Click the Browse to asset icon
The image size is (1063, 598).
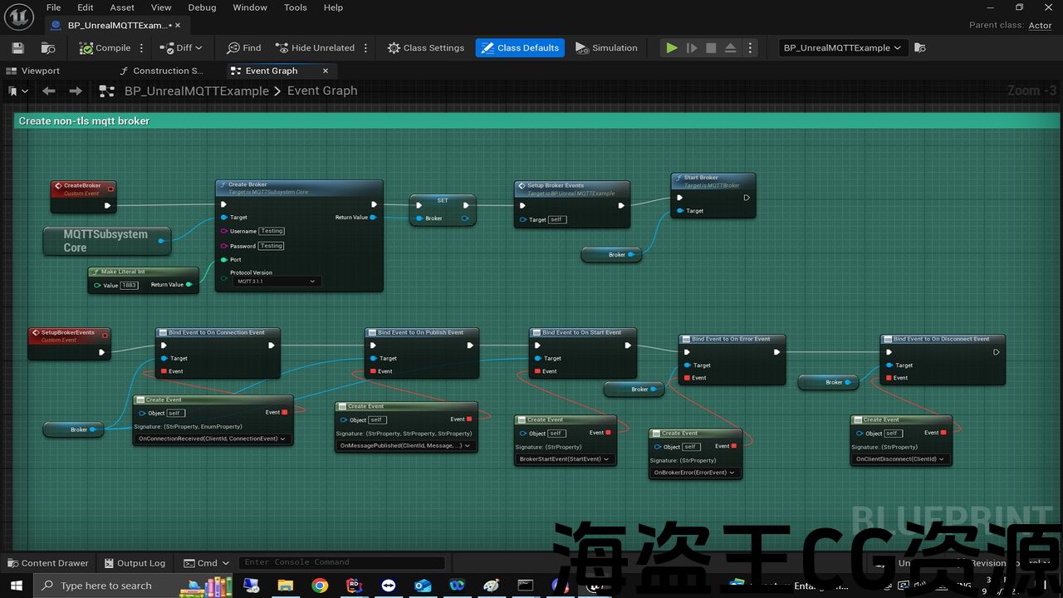(48, 48)
